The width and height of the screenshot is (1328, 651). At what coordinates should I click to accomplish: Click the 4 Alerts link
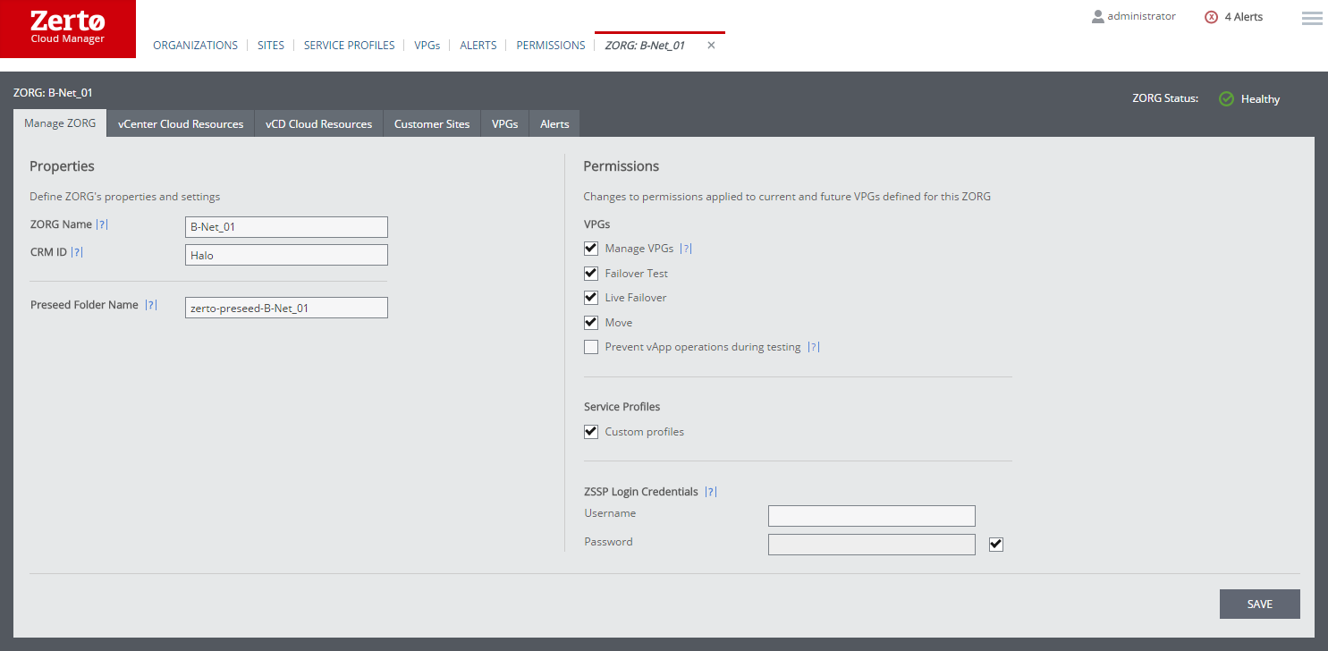(x=1244, y=17)
